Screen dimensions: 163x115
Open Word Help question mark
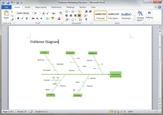coord(159,7)
